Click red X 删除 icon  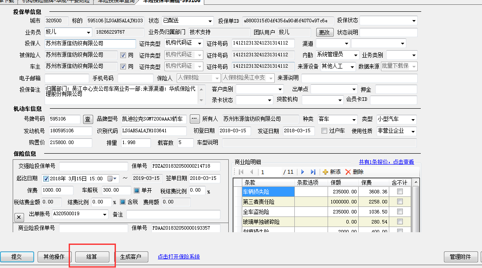point(348,172)
